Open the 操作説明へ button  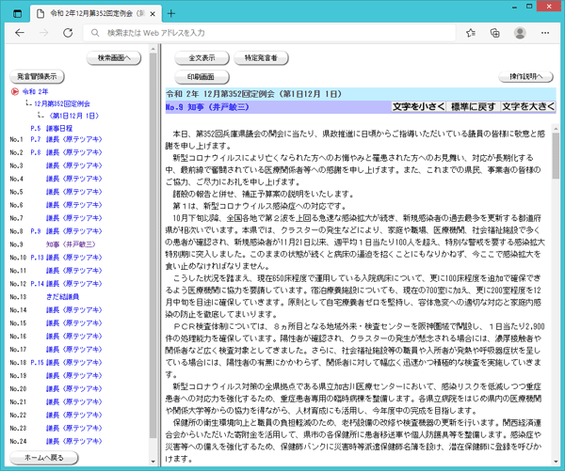point(525,76)
